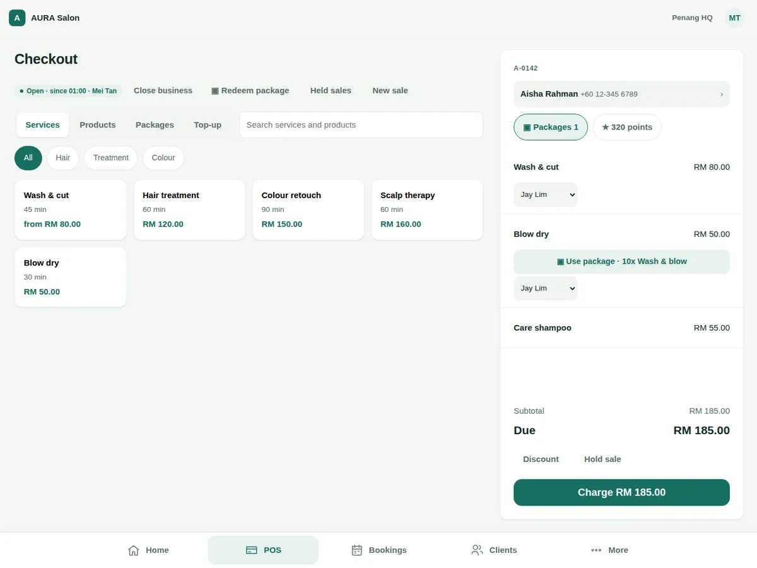Filter services by Colour
This screenshot has width=757, height=568.
(163, 158)
